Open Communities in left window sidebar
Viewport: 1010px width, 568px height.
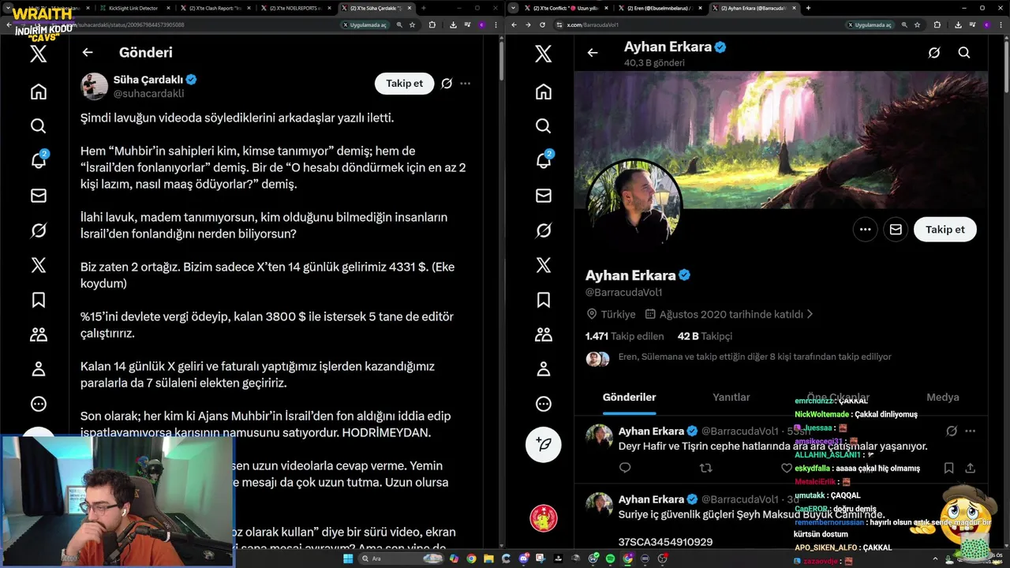click(38, 334)
